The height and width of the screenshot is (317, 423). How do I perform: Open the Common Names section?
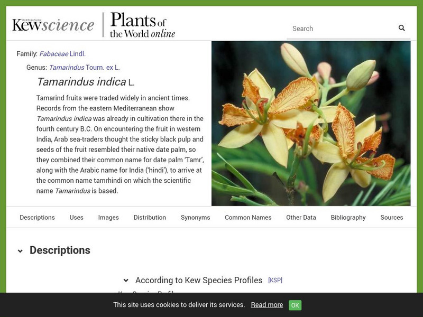(248, 217)
